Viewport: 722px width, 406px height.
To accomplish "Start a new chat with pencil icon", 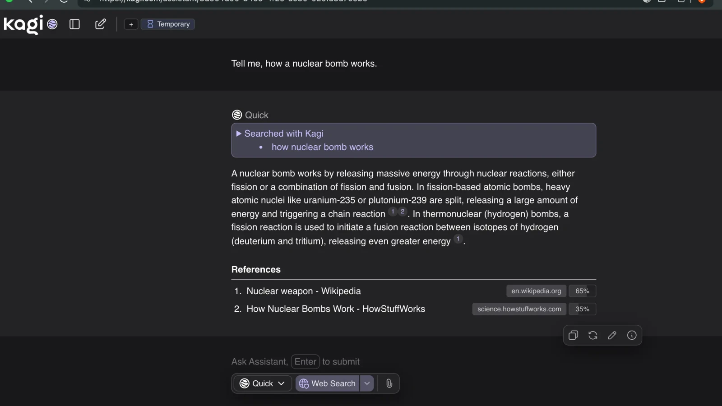I will 101,24.
